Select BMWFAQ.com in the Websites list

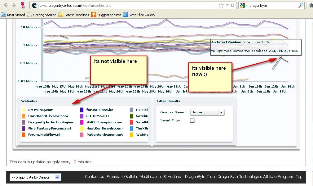click(41, 110)
